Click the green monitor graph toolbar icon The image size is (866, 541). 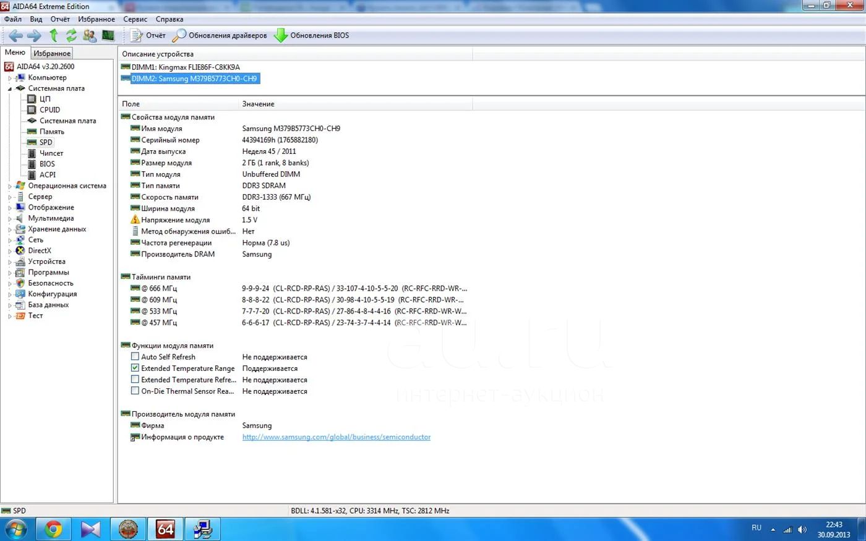108,36
